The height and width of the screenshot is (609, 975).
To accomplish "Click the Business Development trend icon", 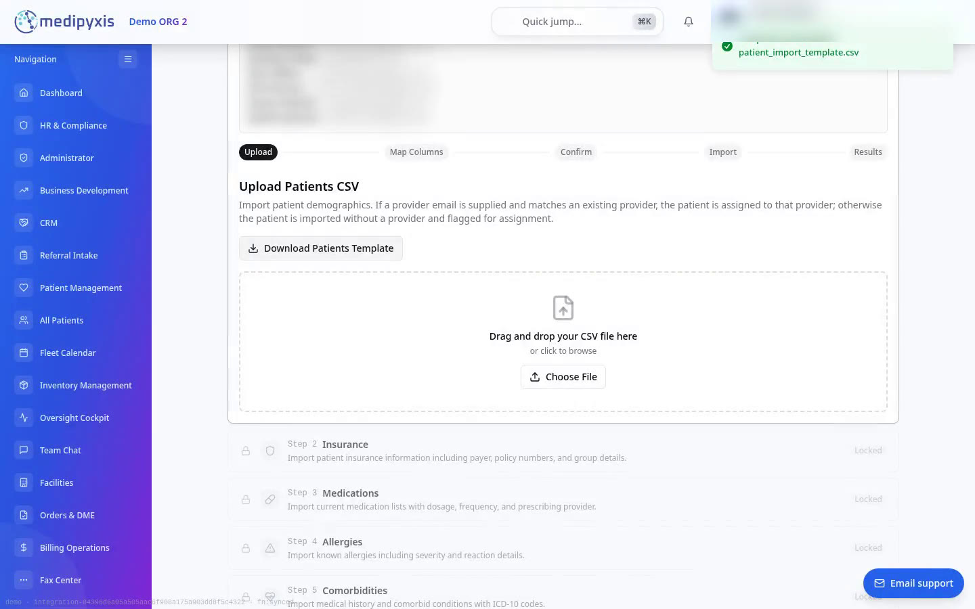I will click(x=24, y=190).
